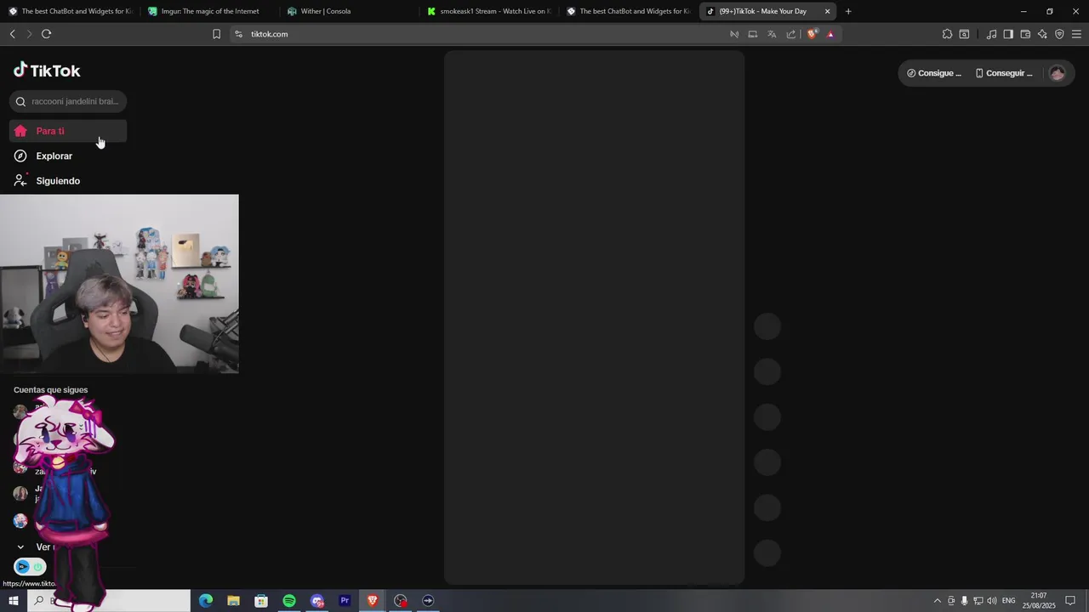Switch to the Wither | Consola tab
1089x612 pixels.
(x=349, y=11)
